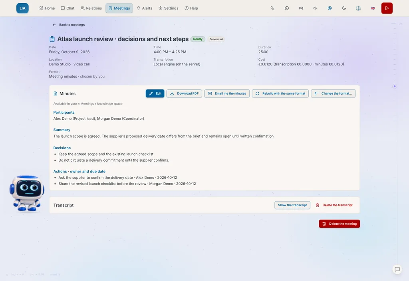
Task: Click the blue dollar coin cost icon
Action: pos(330,8)
